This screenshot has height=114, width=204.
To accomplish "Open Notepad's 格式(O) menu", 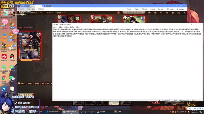I will [66, 27].
